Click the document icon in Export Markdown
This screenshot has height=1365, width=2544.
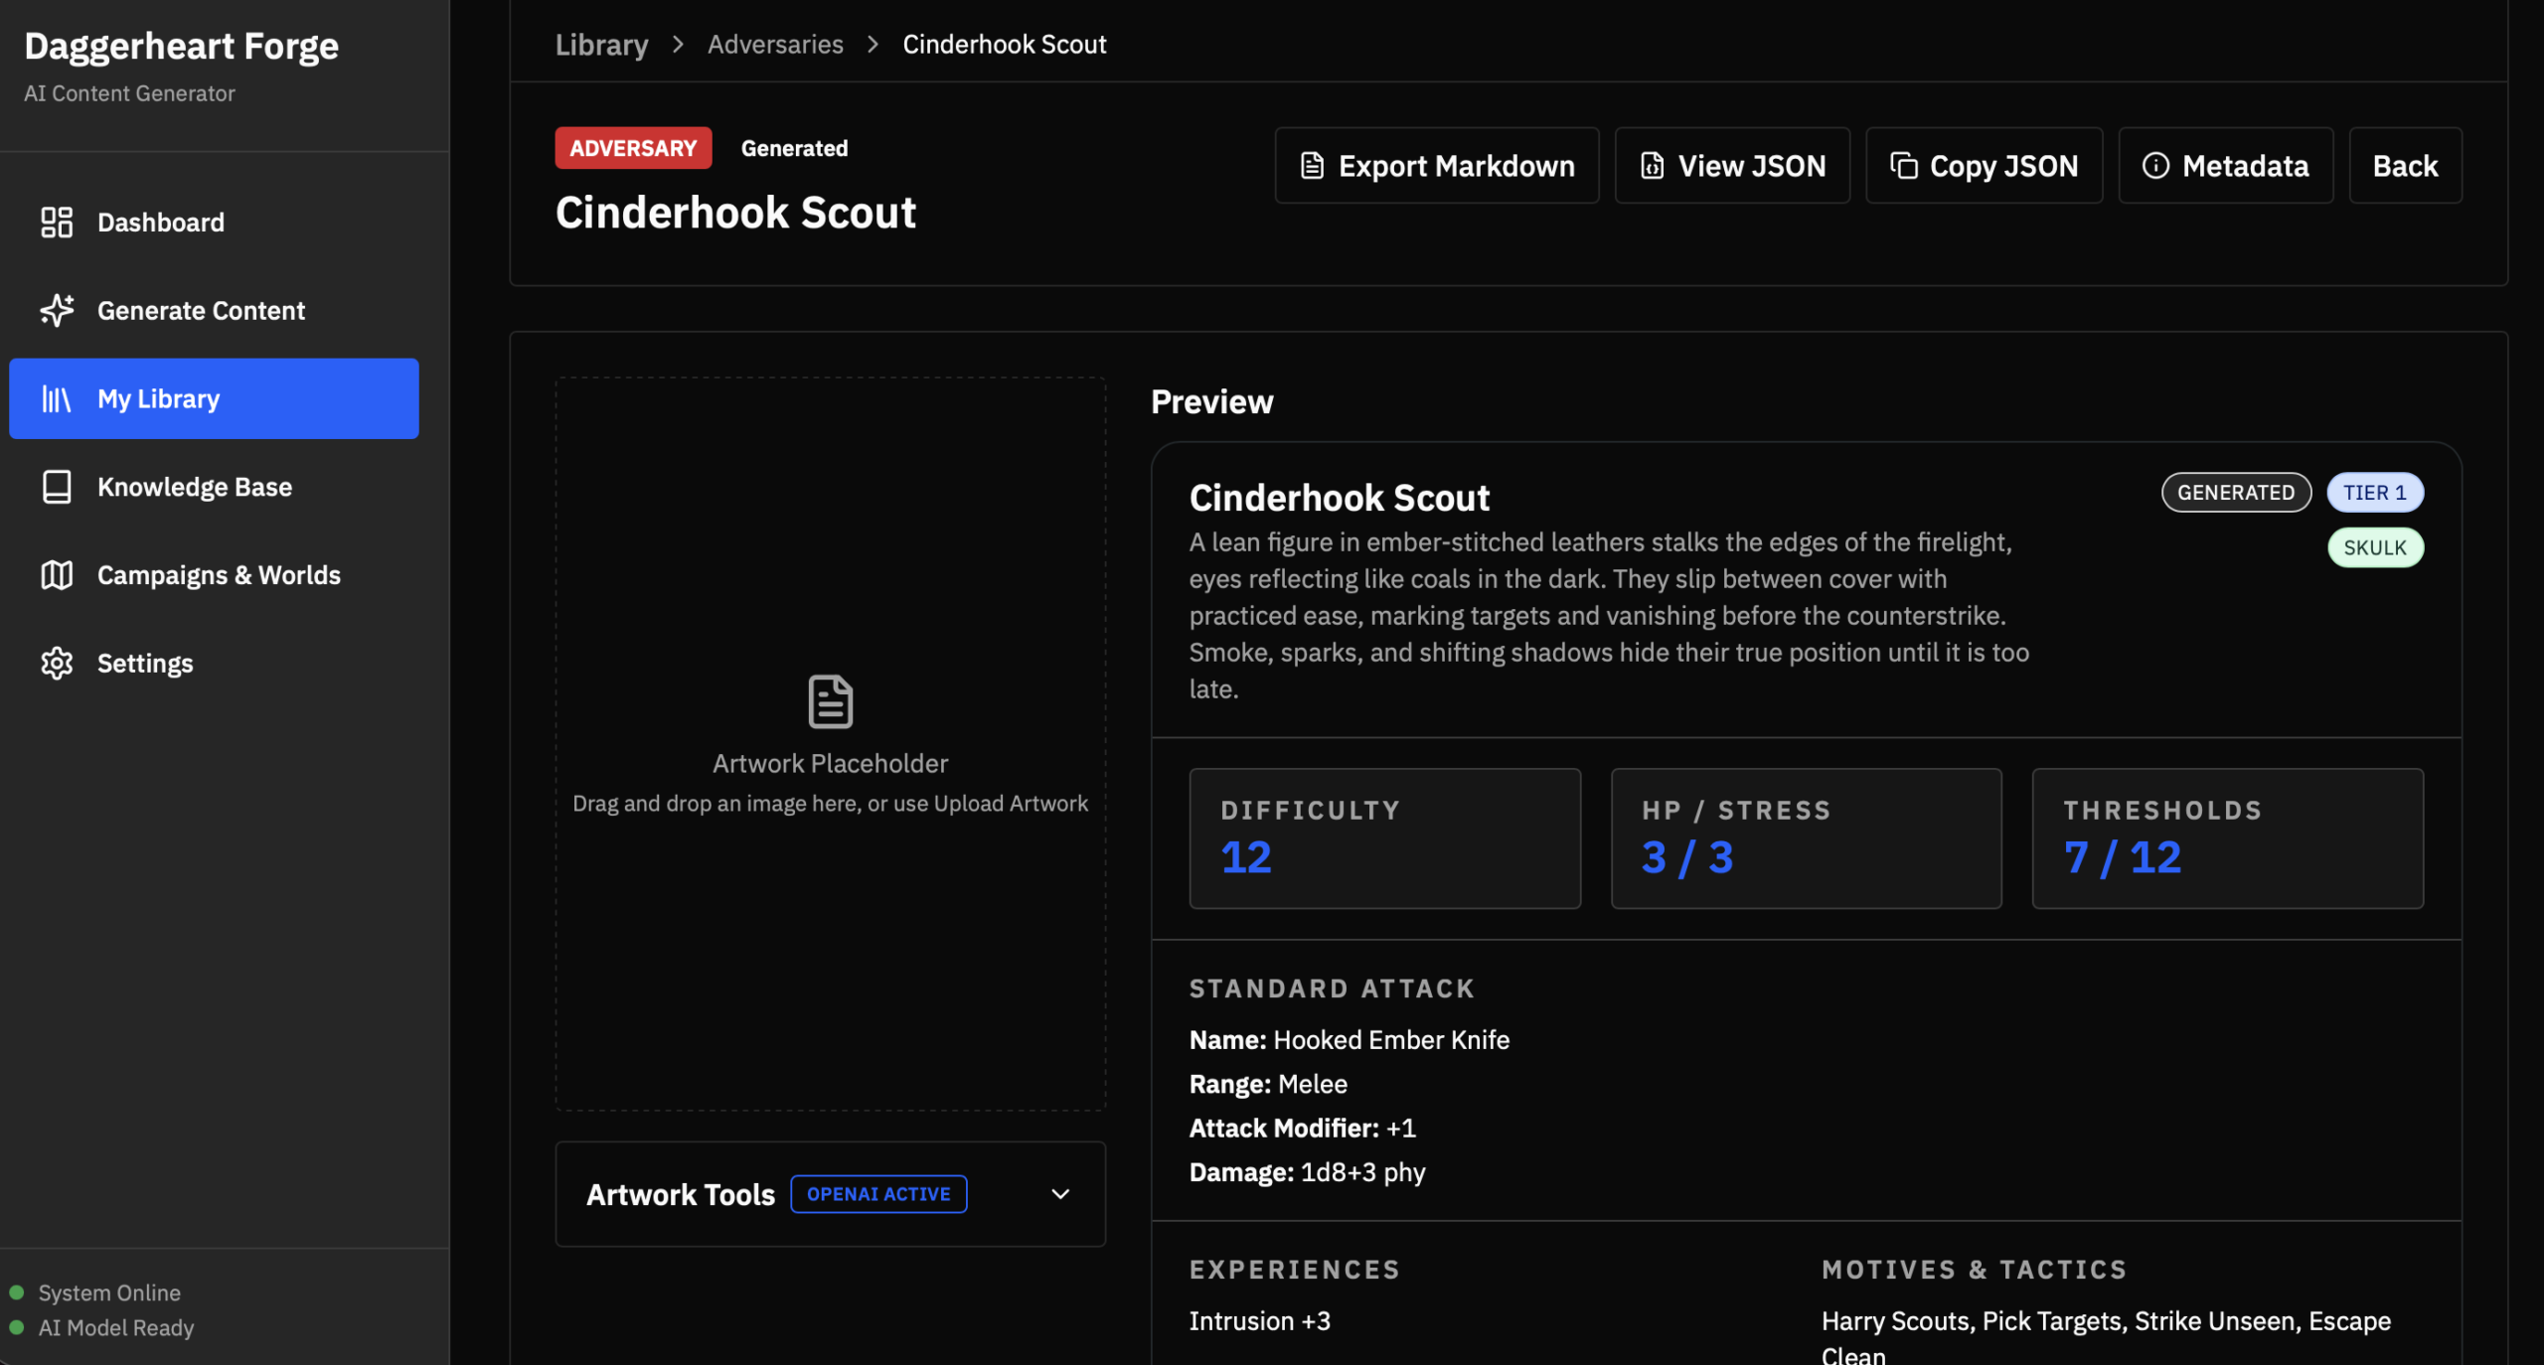pyautogui.click(x=1312, y=166)
